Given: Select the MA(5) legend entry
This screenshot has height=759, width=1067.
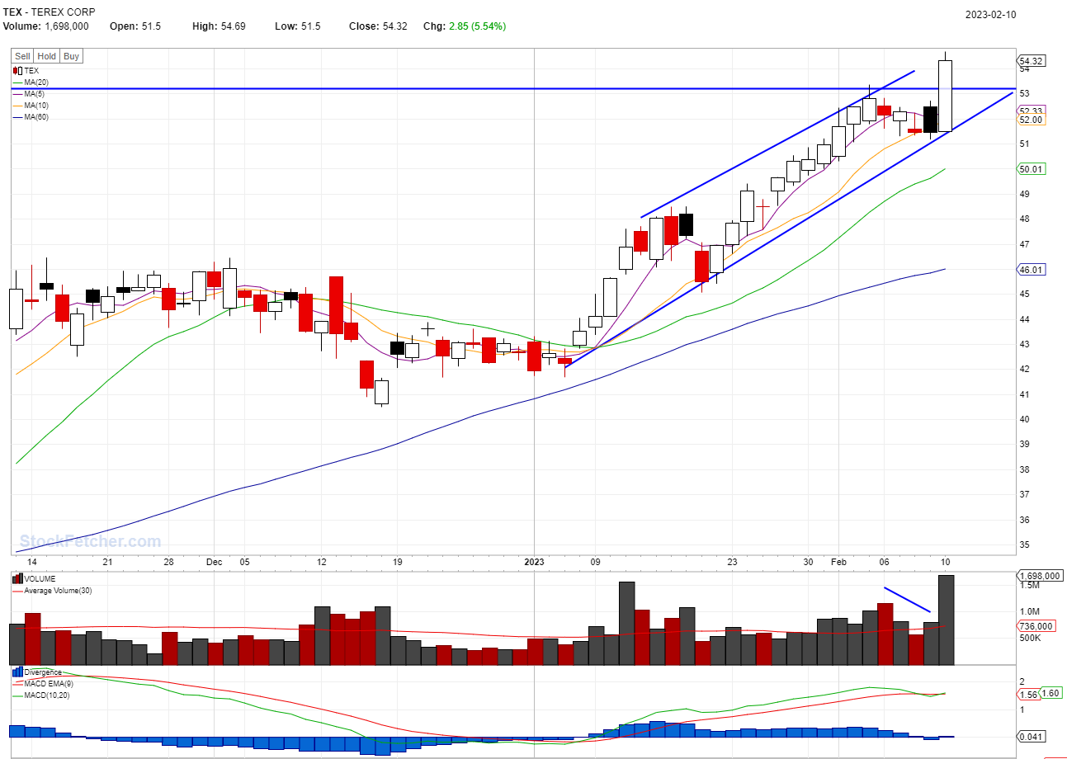Looking at the screenshot, I should pos(31,94).
